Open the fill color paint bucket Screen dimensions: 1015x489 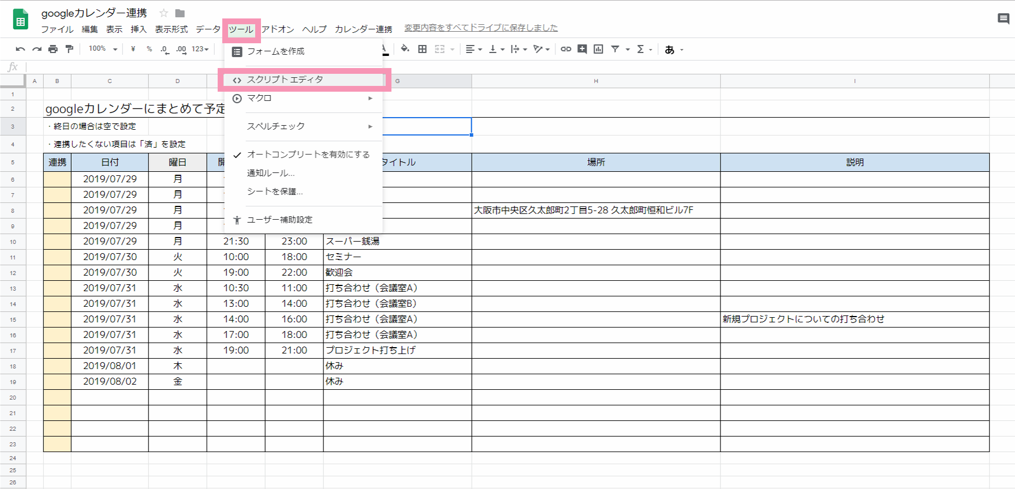click(405, 49)
